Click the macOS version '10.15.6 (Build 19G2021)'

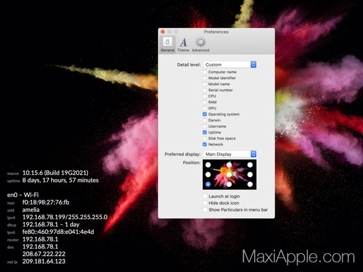pyautogui.click(x=55, y=173)
